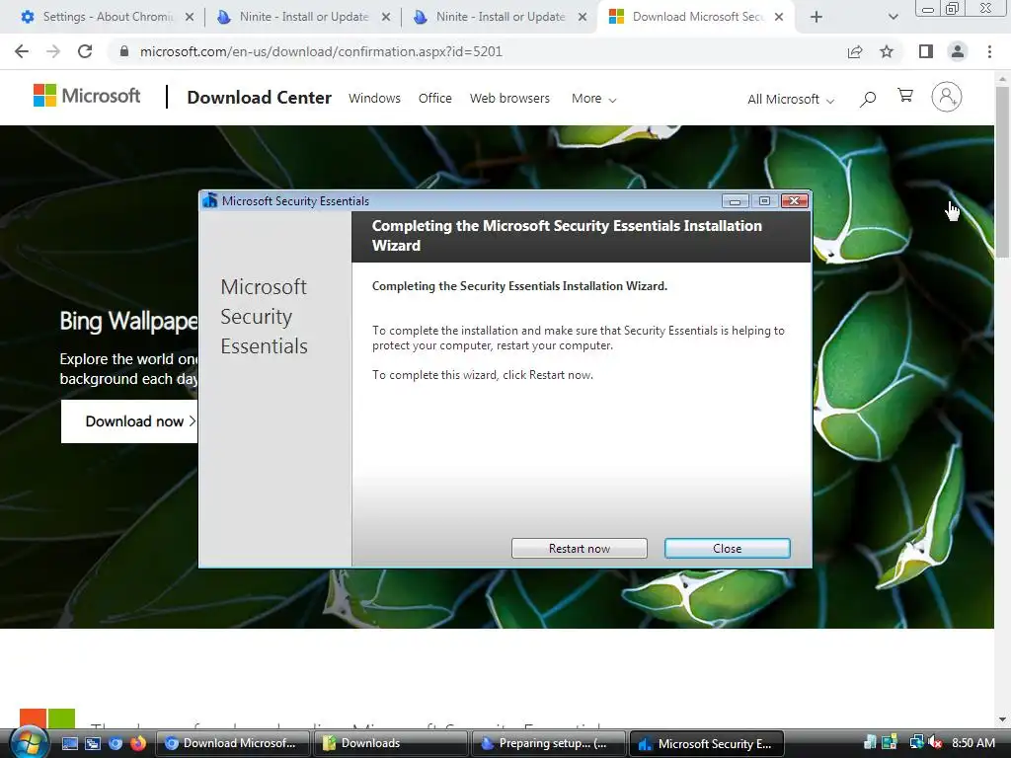
Task: Open Download Center home link
Action: [x=260, y=98]
